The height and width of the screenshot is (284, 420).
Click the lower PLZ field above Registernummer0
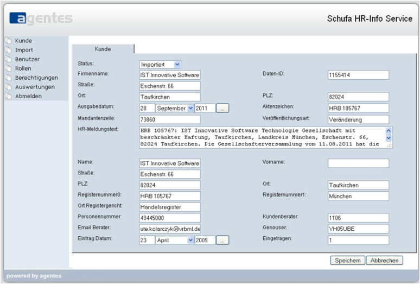coord(170,185)
